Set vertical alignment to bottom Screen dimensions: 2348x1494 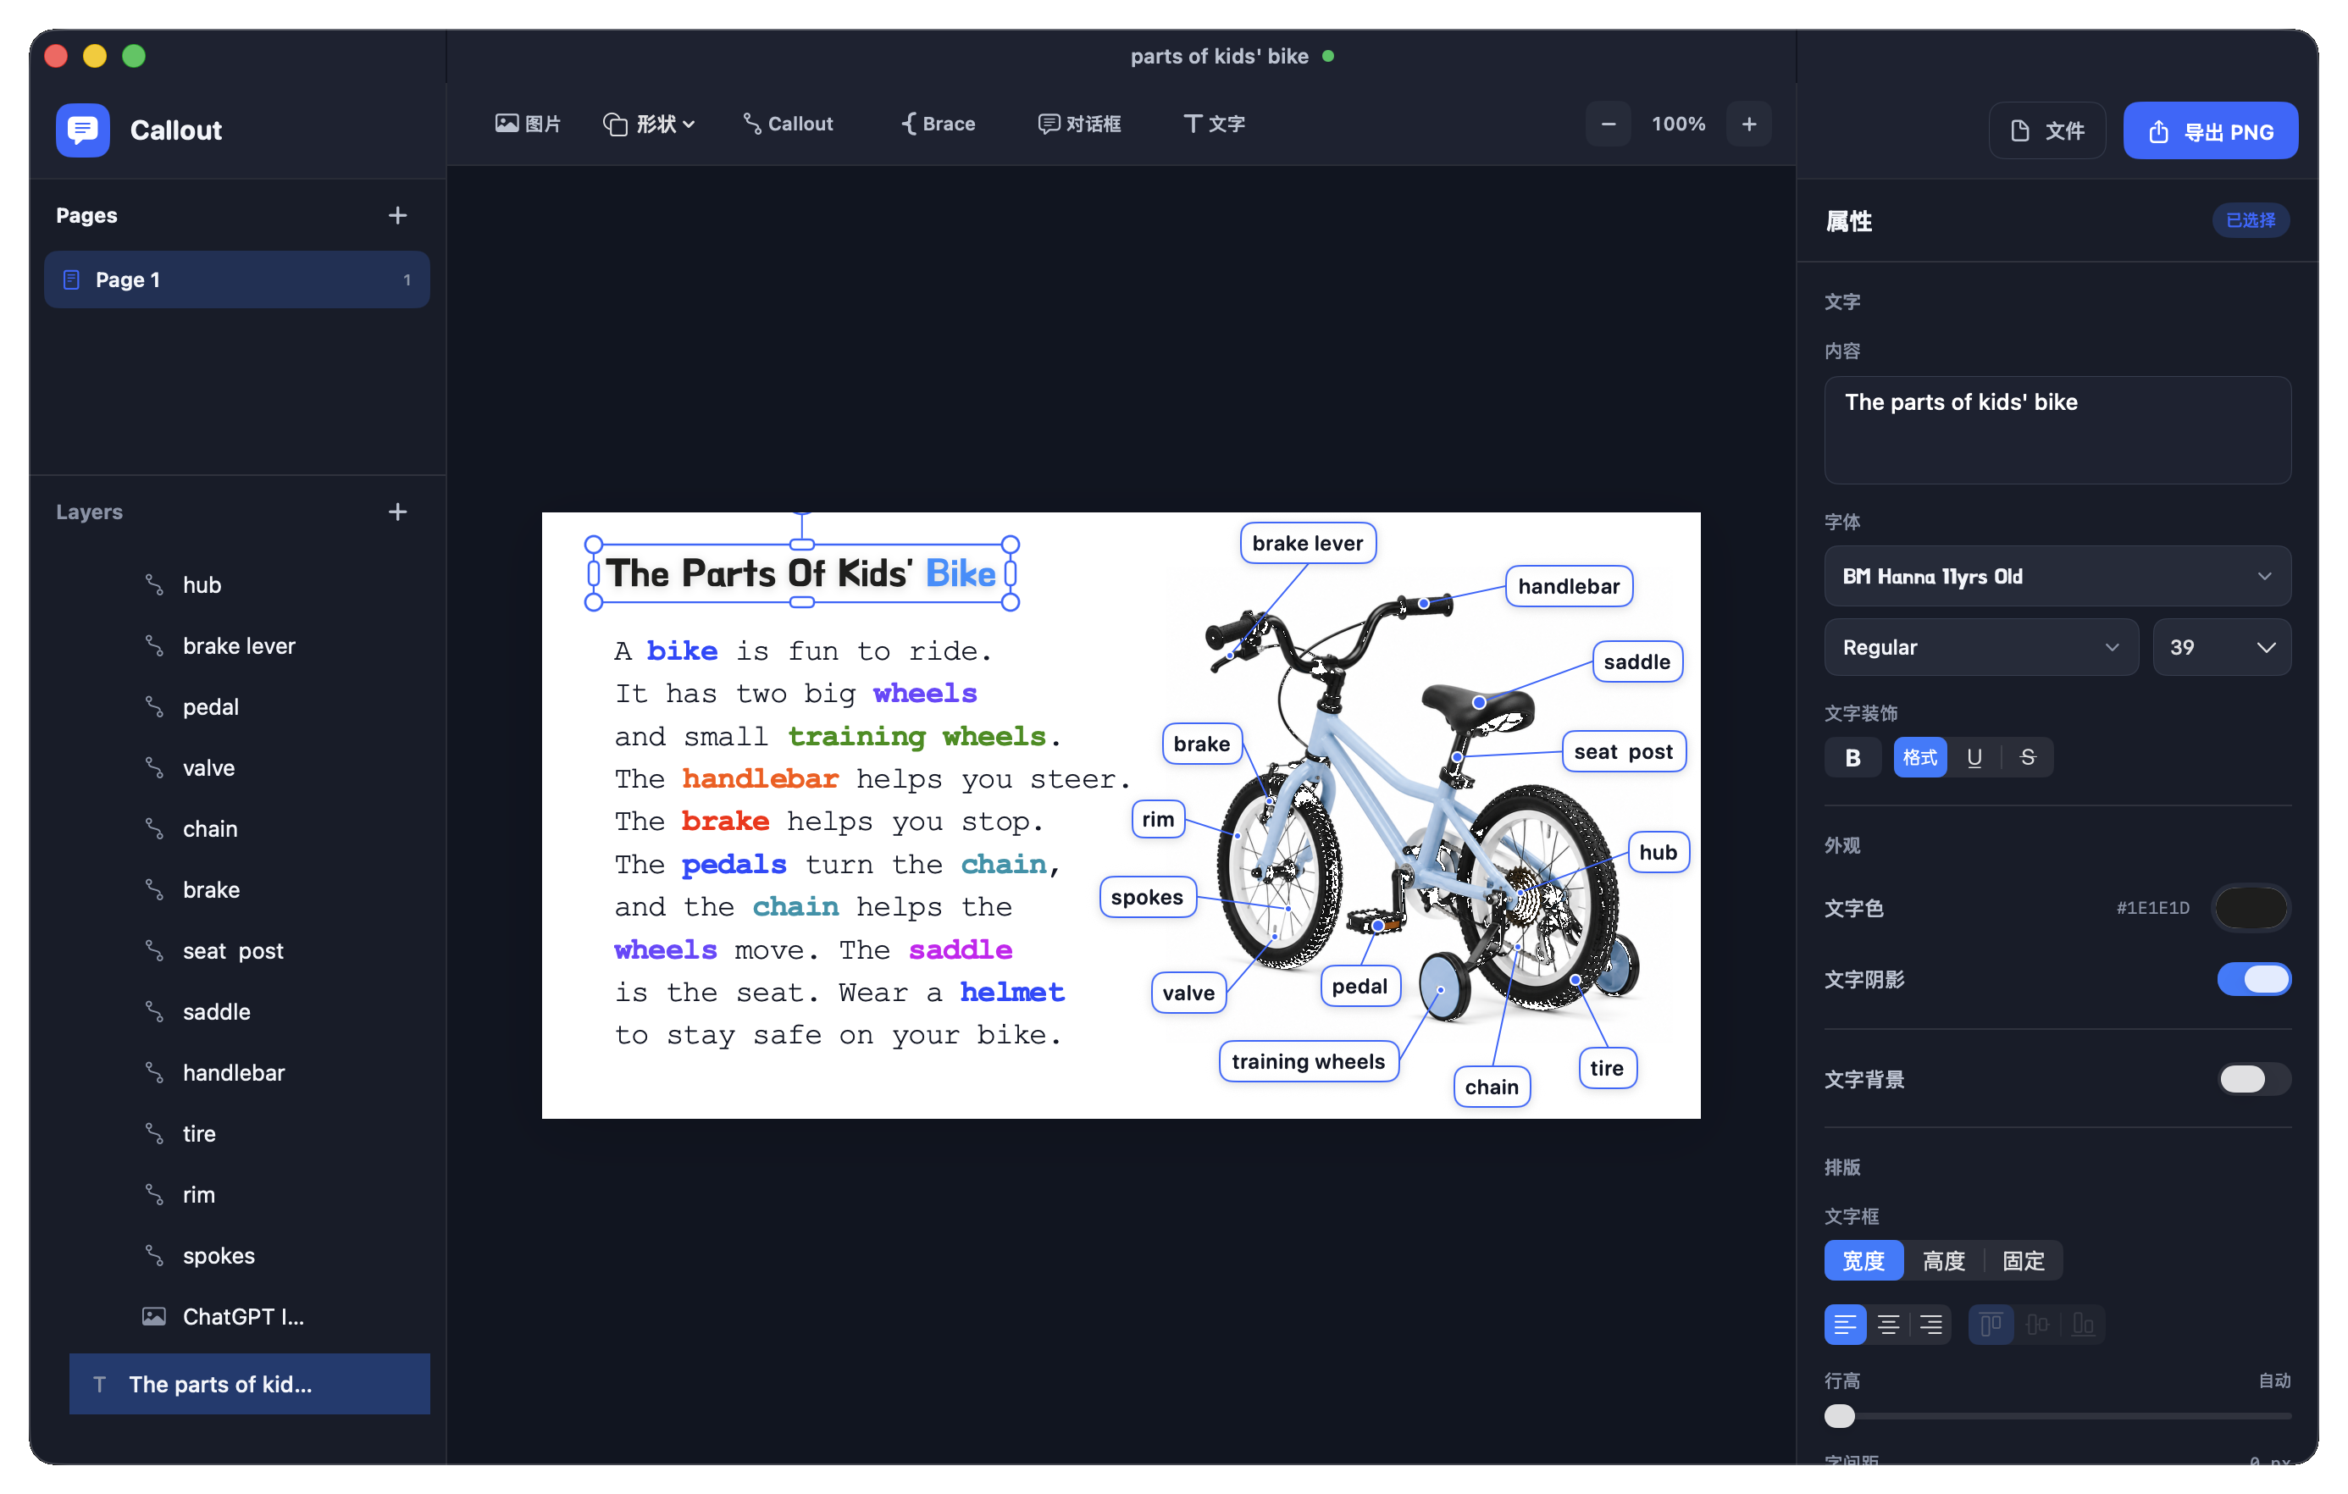click(2083, 1325)
